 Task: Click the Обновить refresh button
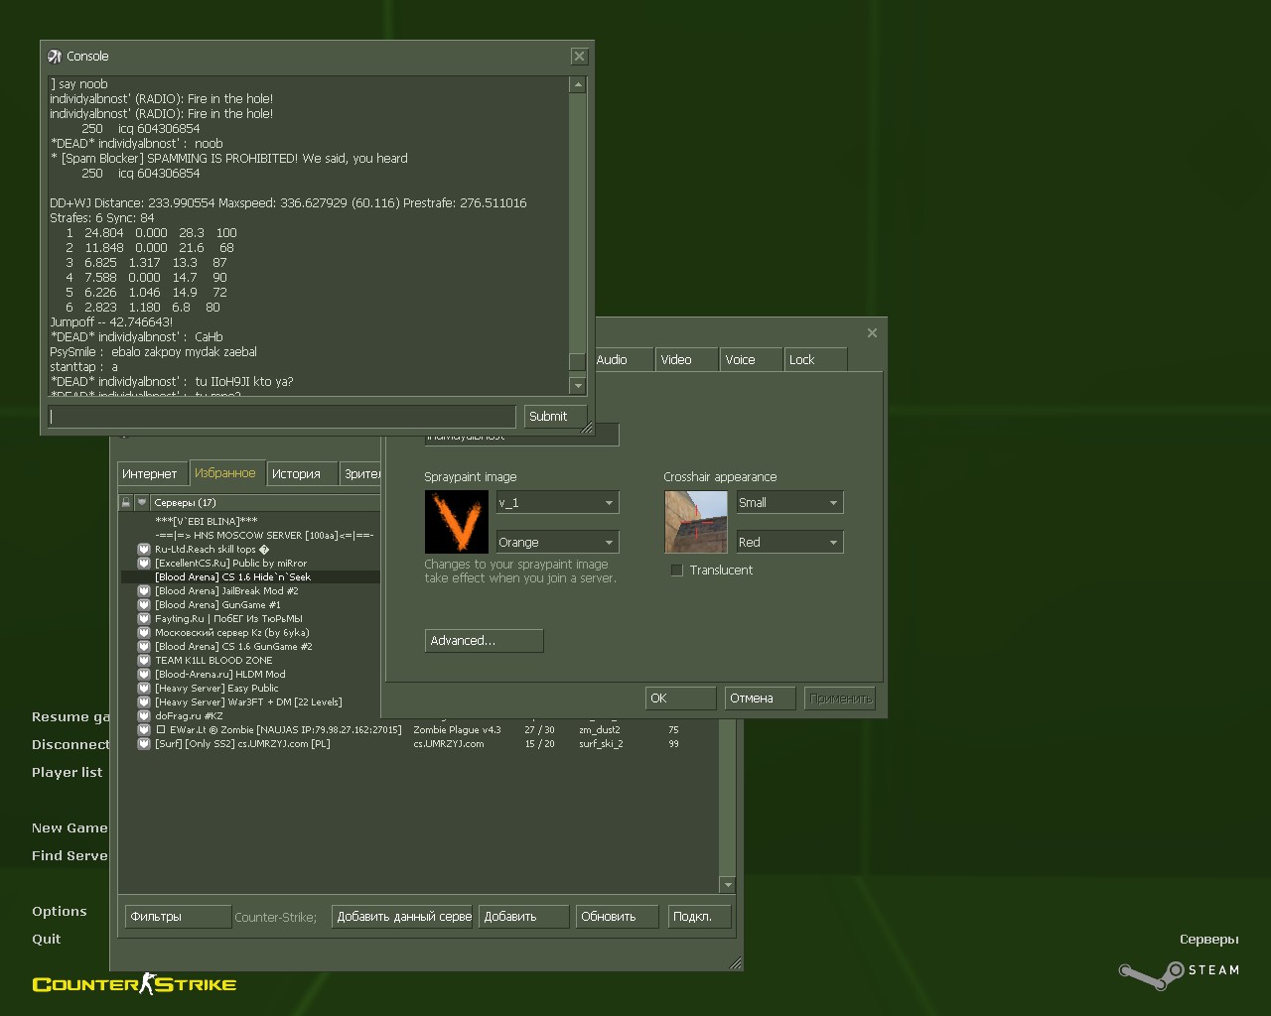[617, 917]
